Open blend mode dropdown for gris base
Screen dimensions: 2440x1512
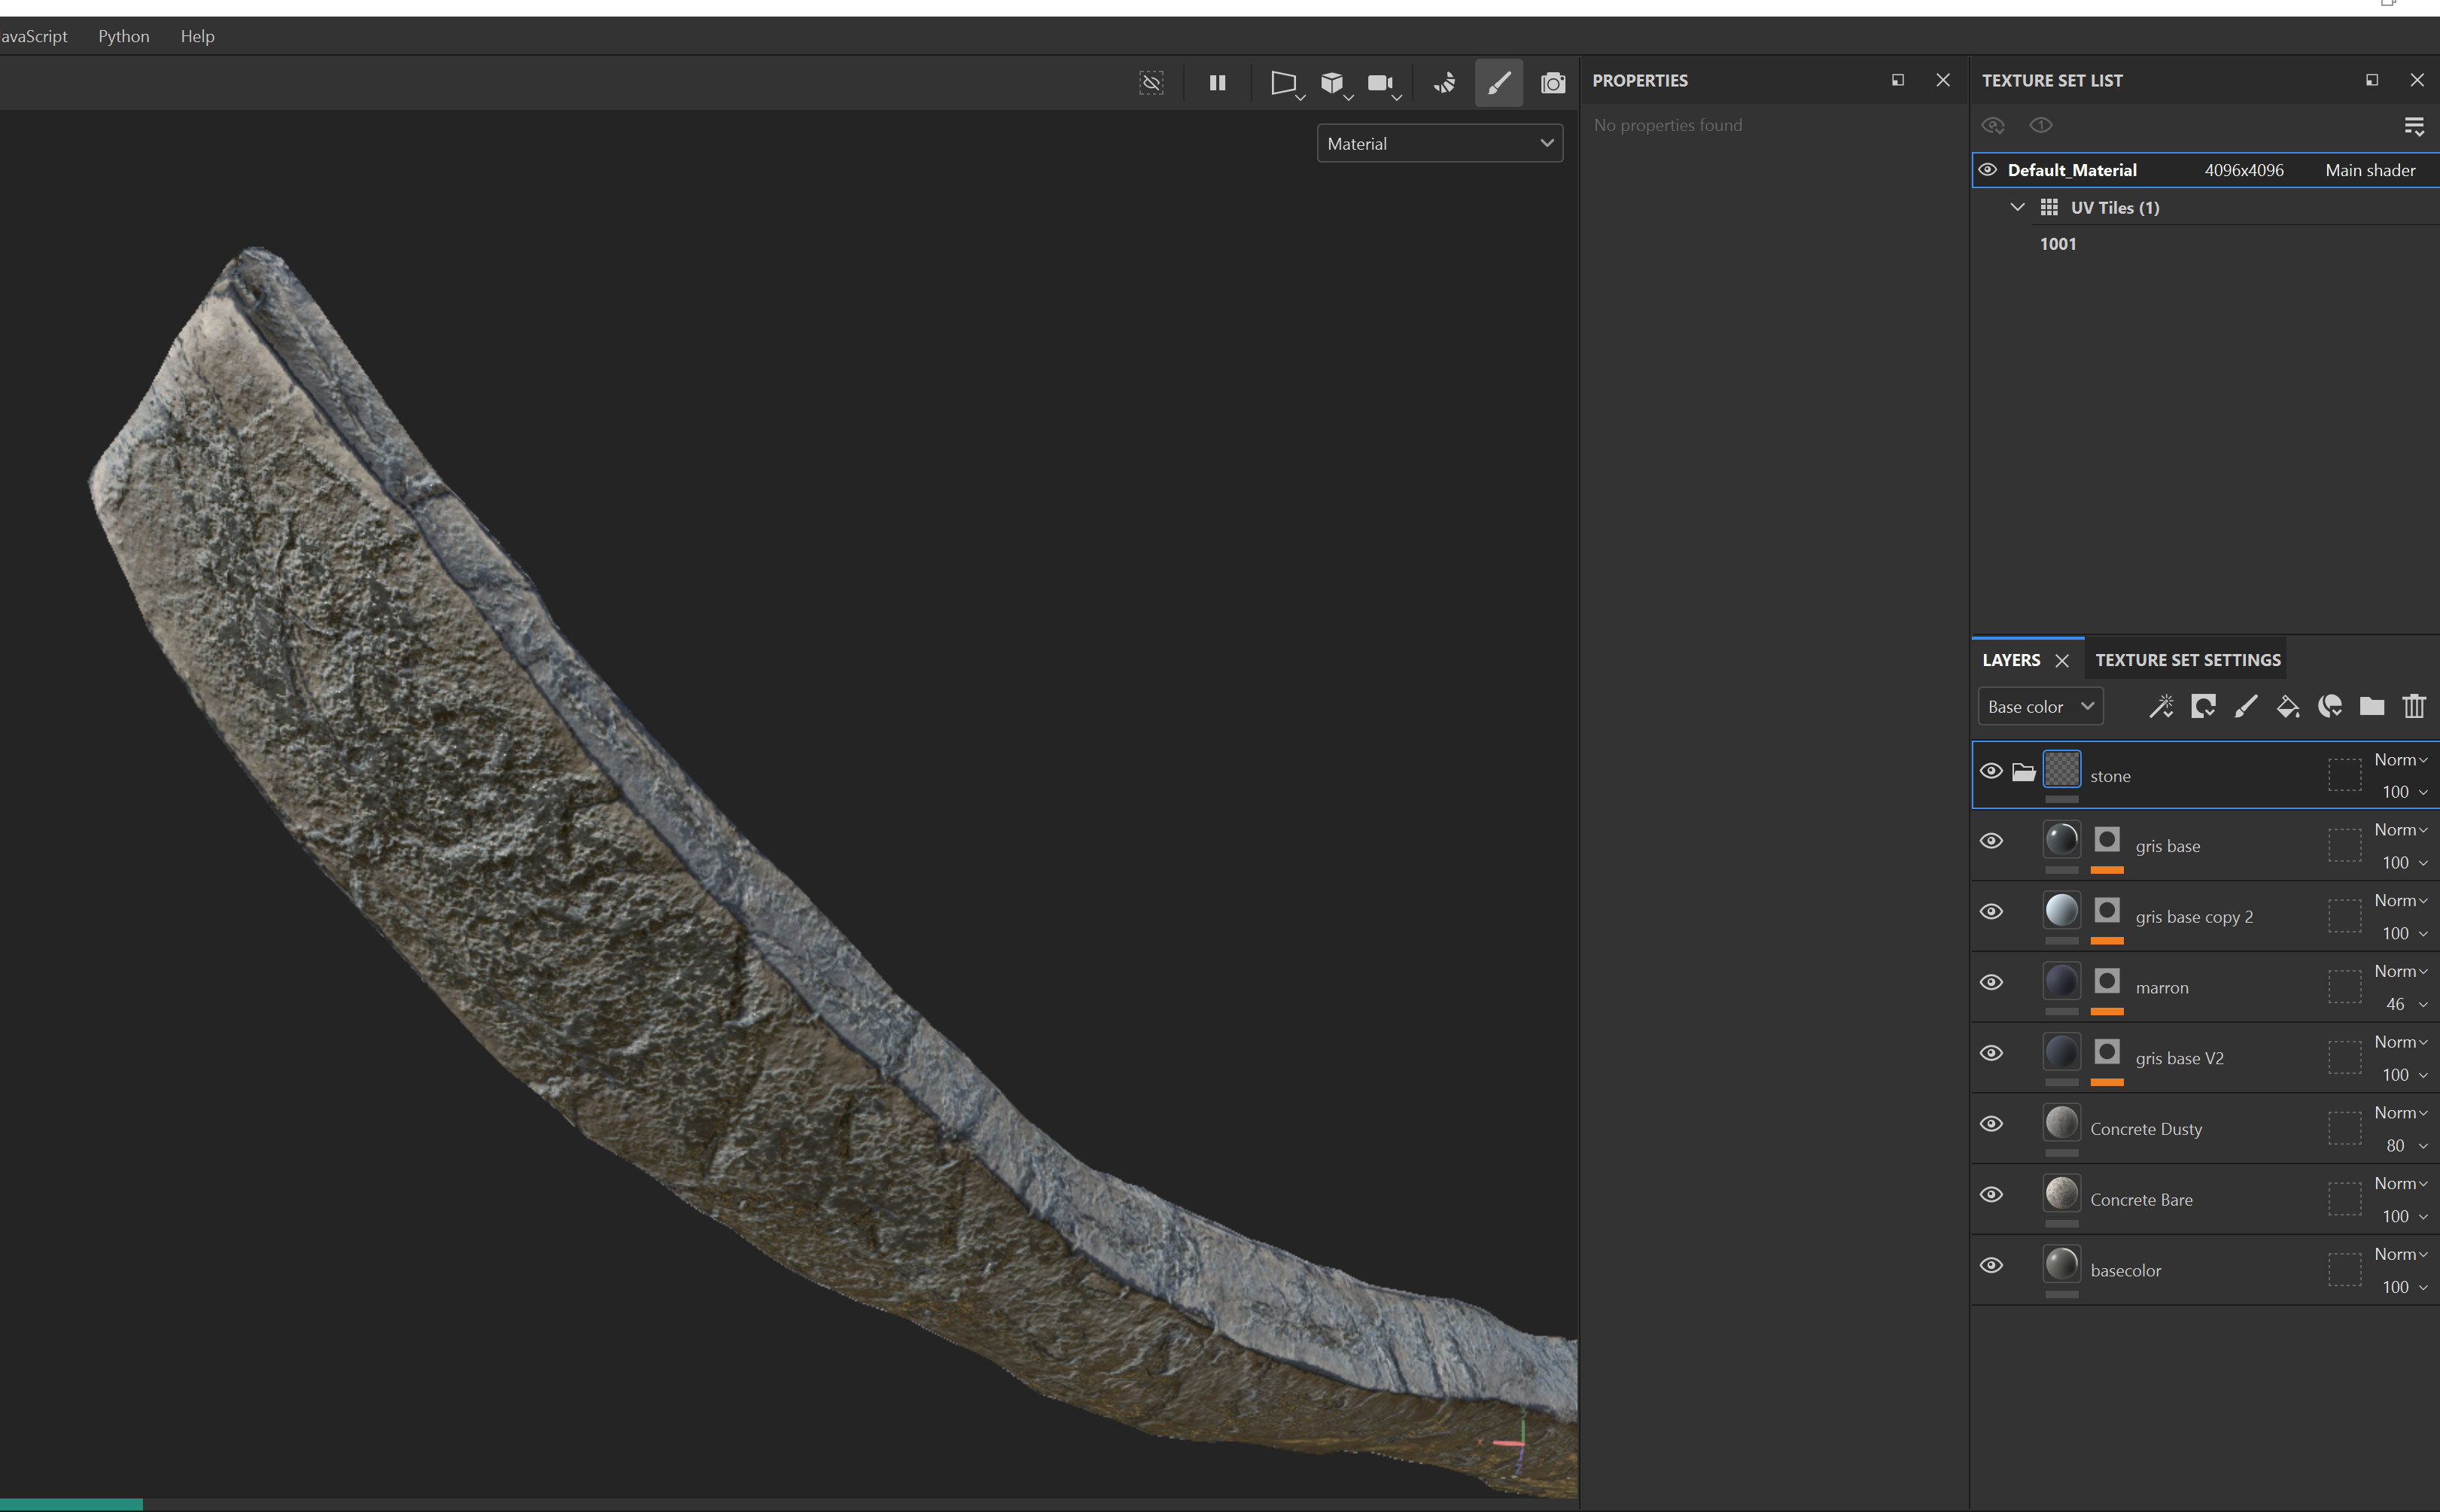2401,830
